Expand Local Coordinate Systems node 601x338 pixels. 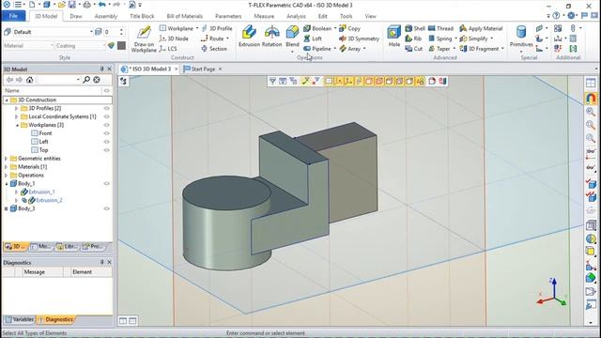[x=17, y=116]
